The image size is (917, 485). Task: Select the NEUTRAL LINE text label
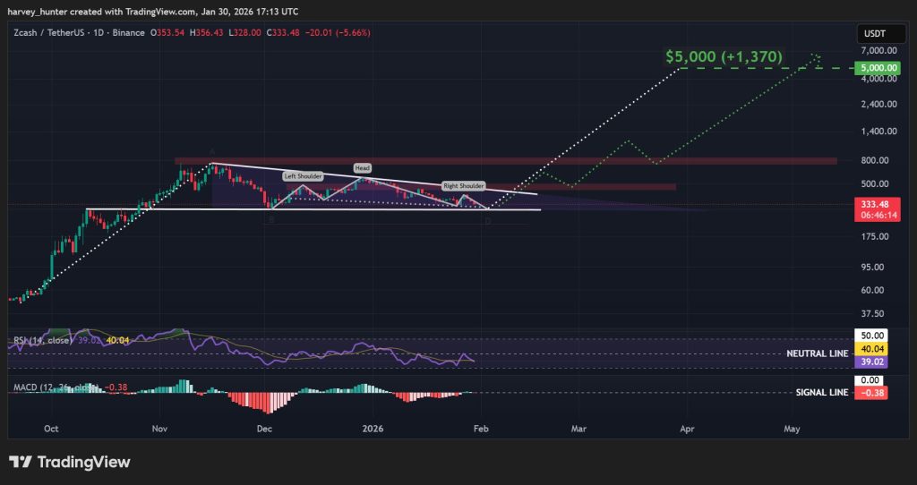tap(817, 353)
